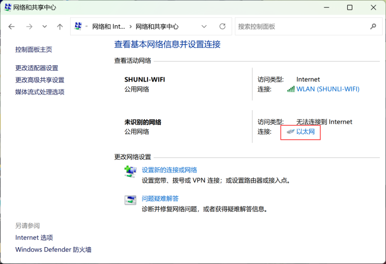The height and width of the screenshot is (264, 386).
Task: Click the control panel icon in address bar
Action: click(x=79, y=26)
